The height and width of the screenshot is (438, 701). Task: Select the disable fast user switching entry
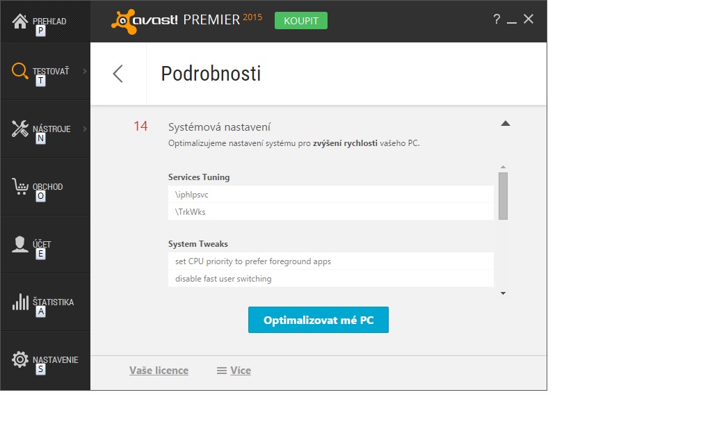click(x=331, y=278)
